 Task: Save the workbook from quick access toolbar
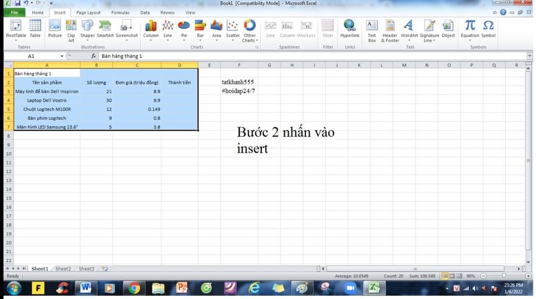tap(17, 3)
